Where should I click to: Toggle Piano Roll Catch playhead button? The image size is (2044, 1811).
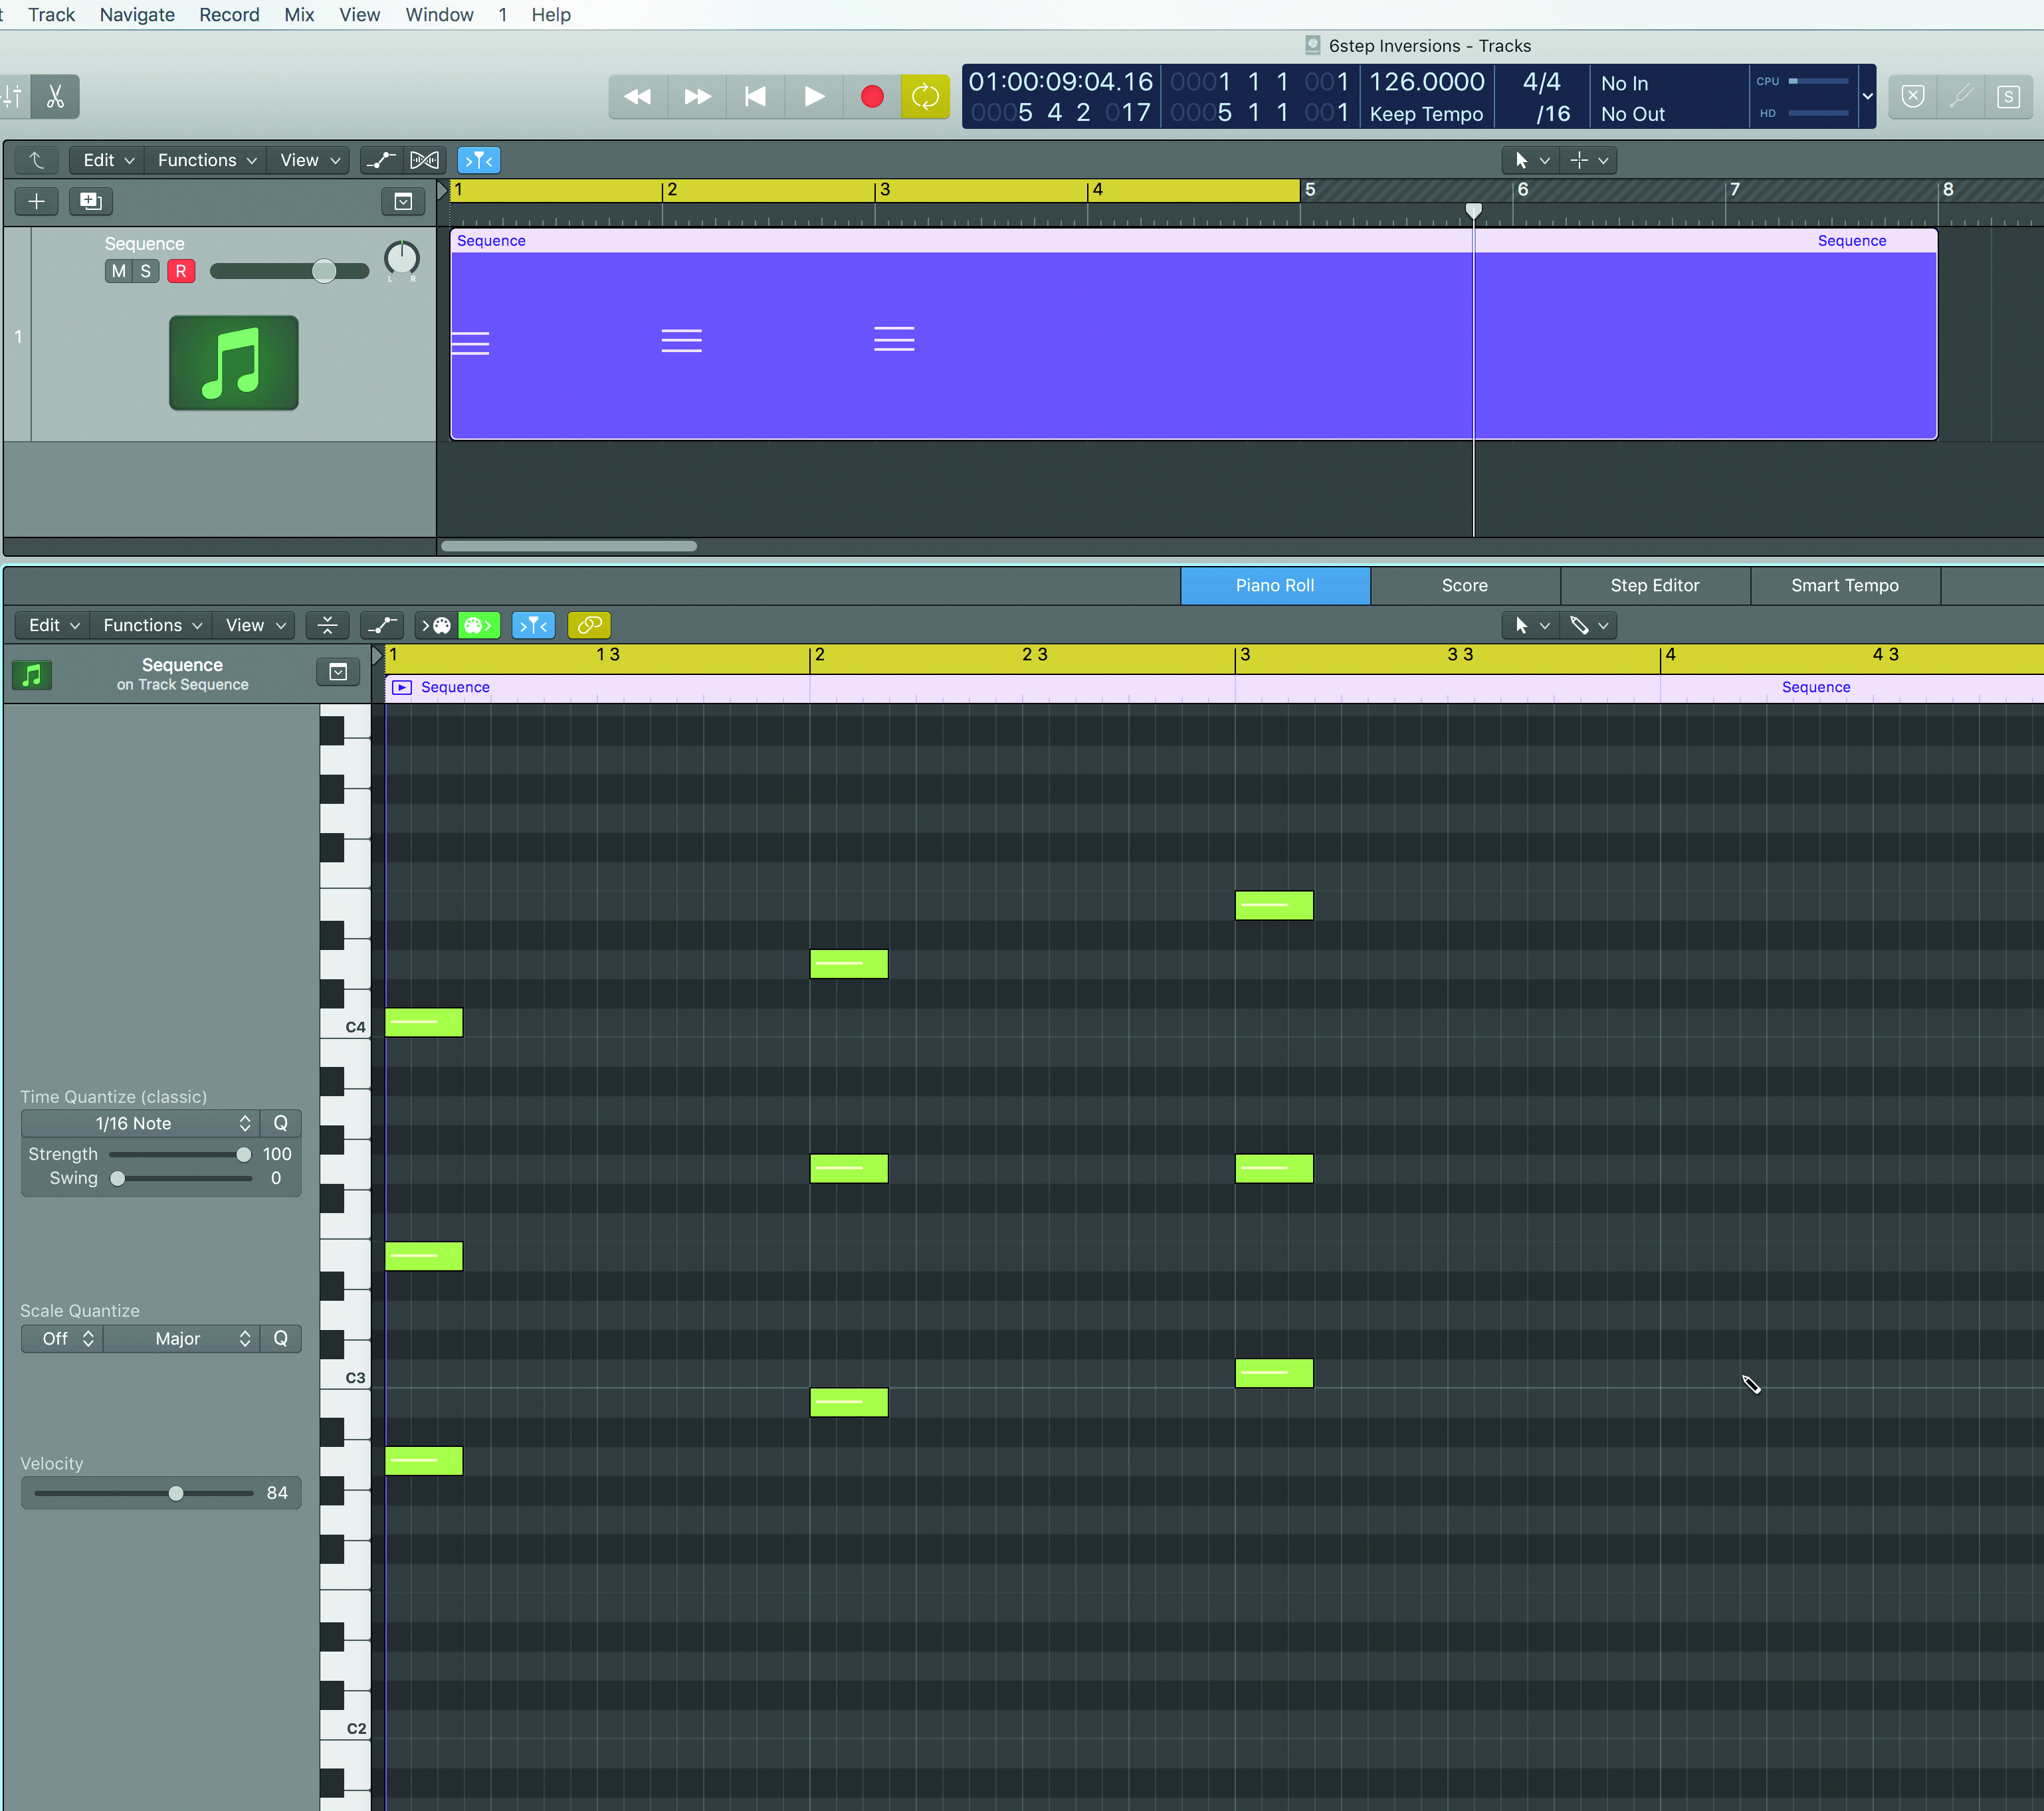click(x=533, y=625)
